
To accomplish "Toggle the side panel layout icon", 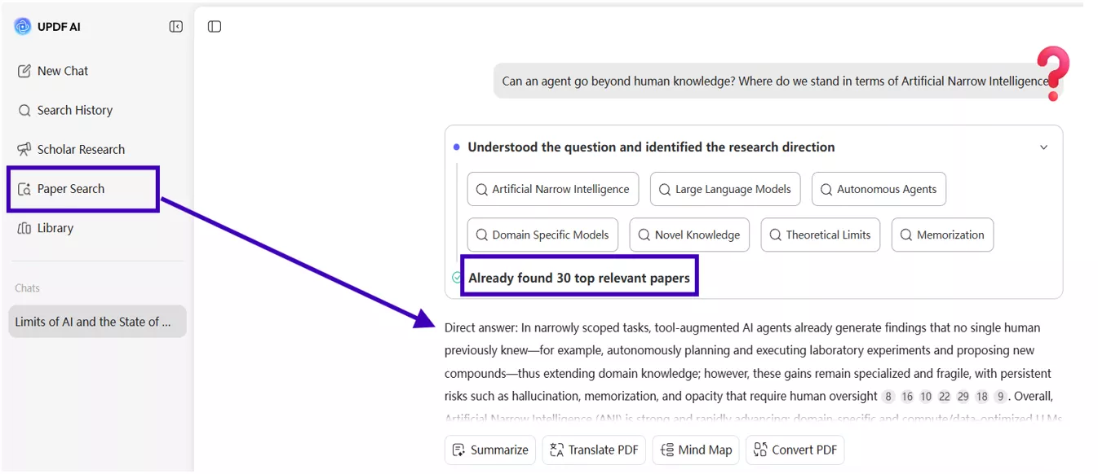I will point(215,27).
